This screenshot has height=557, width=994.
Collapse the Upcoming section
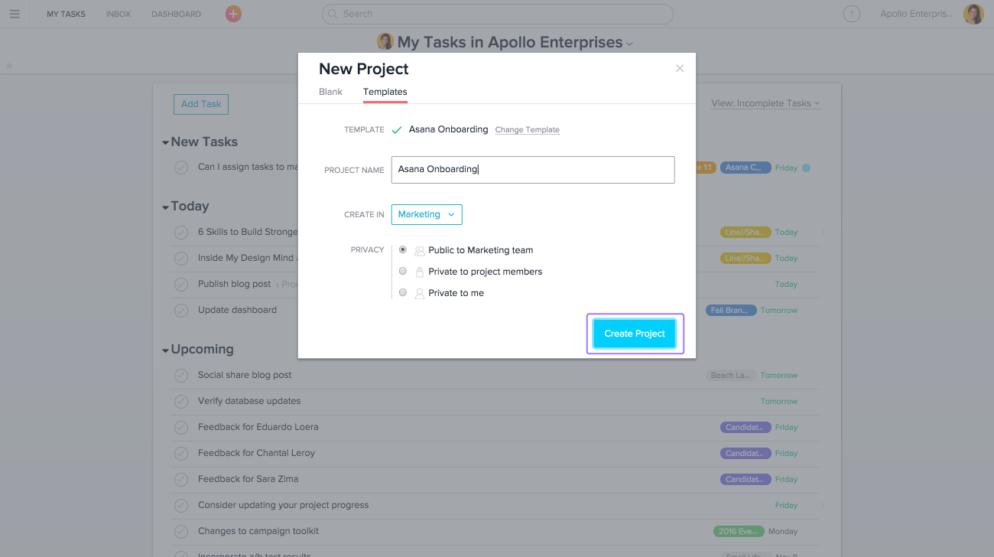(165, 350)
